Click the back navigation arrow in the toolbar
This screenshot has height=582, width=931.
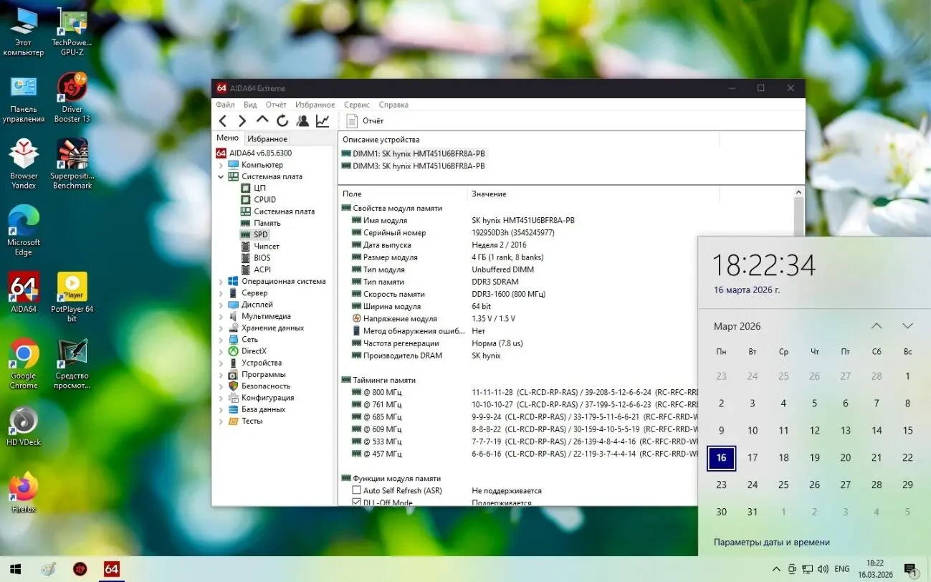pos(223,120)
